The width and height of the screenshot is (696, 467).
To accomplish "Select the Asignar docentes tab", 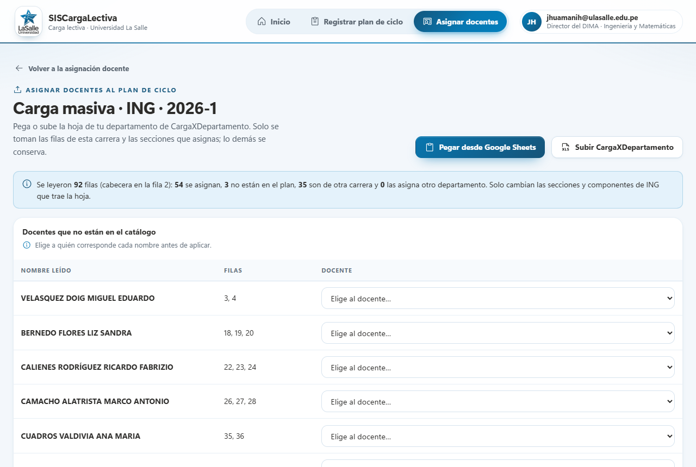I will pos(461,22).
